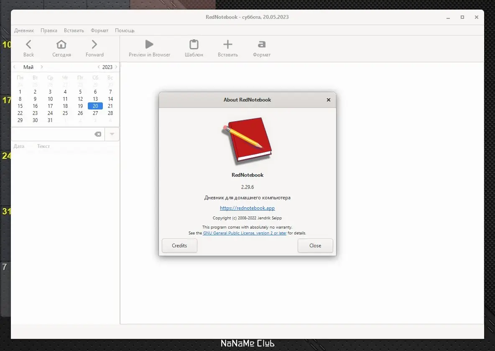Open the Вставить plus toolbar button

point(227,48)
